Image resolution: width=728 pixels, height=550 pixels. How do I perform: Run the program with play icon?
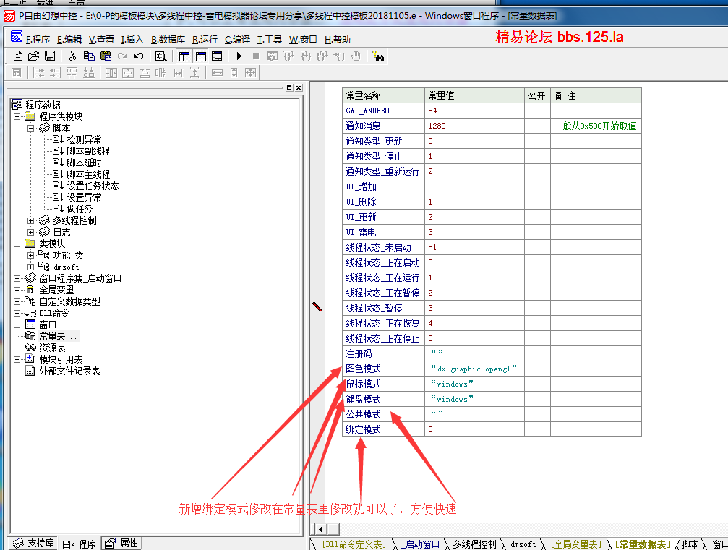point(239,56)
